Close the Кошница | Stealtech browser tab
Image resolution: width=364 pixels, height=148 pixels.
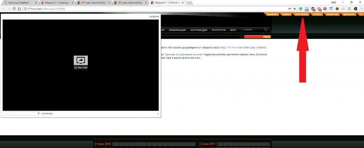click(x=35, y=2)
